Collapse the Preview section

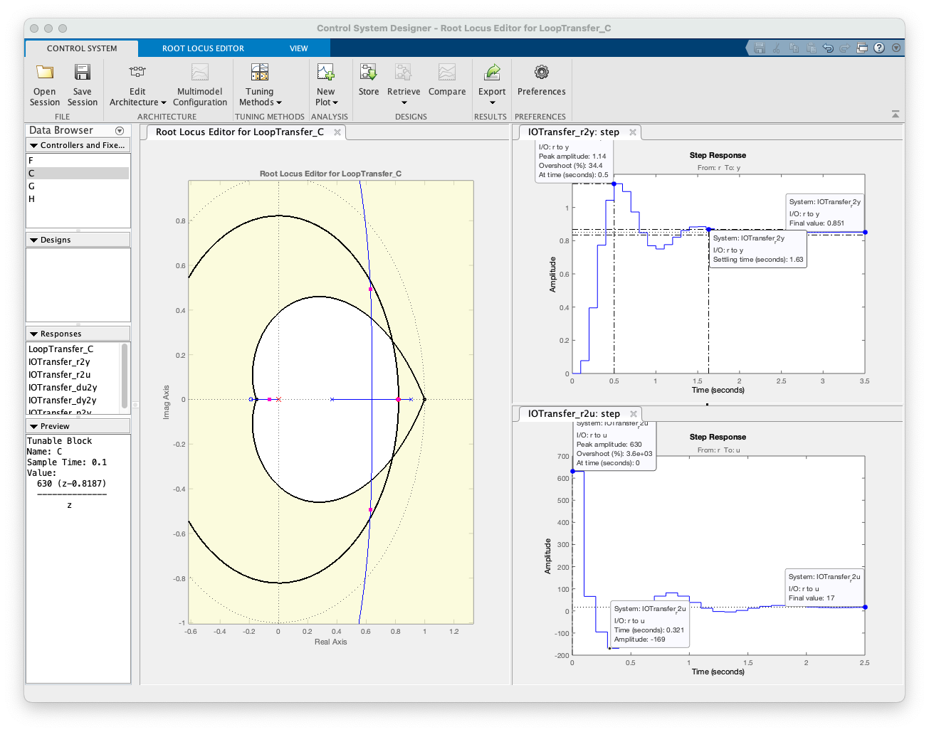tap(33, 427)
